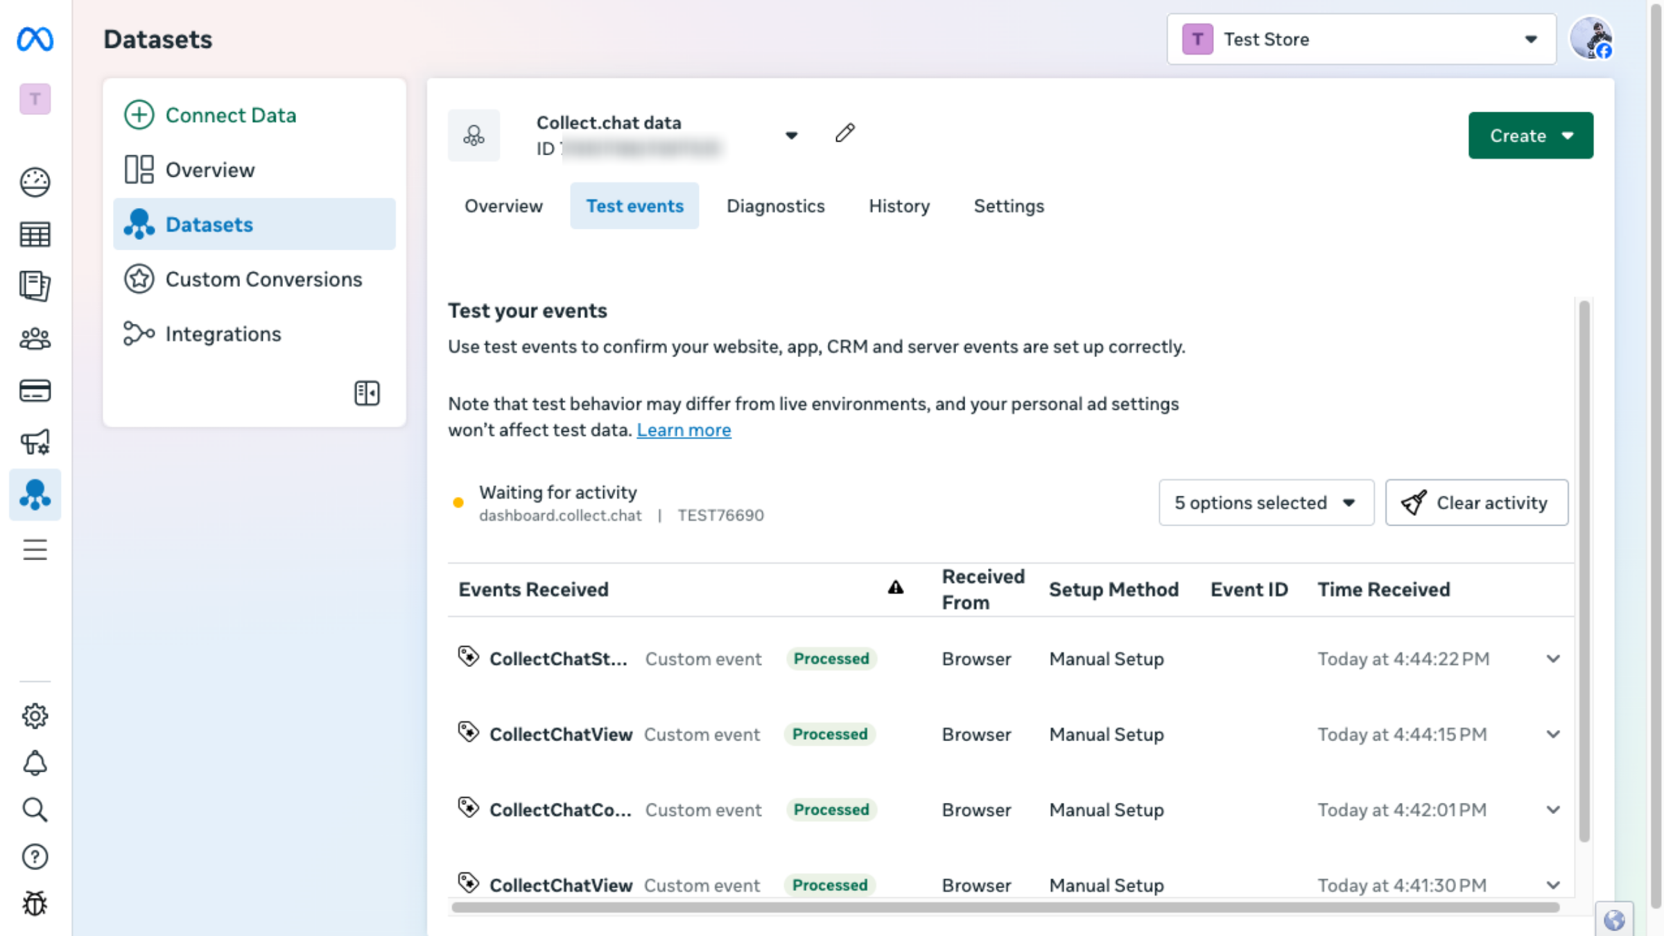The height and width of the screenshot is (936, 1664).
Task: Open the all tools hamburger menu
Action: 35,550
